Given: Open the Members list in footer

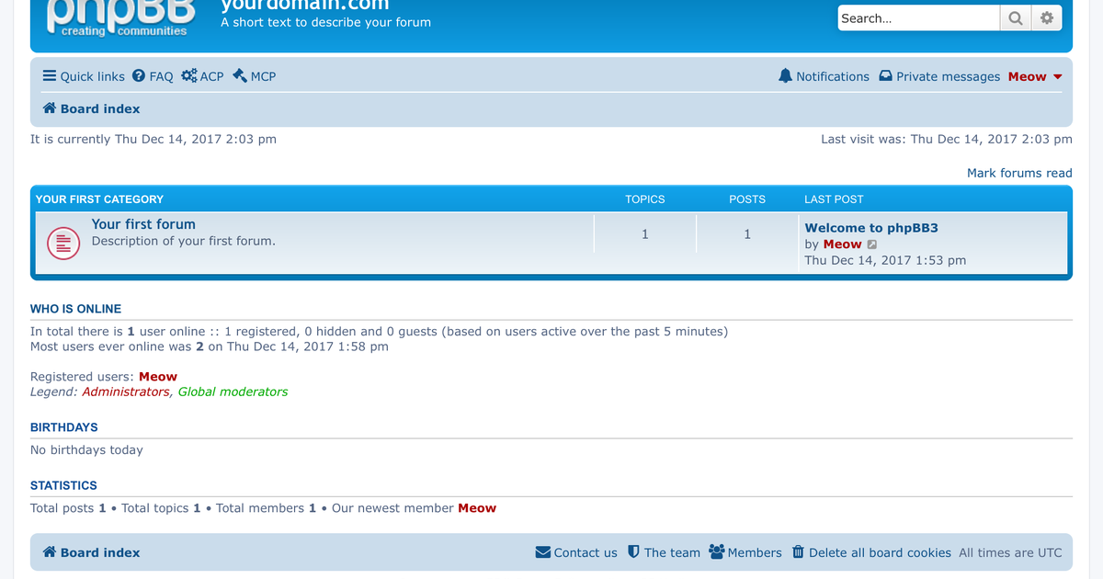Looking at the screenshot, I should [x=745, y=552].
